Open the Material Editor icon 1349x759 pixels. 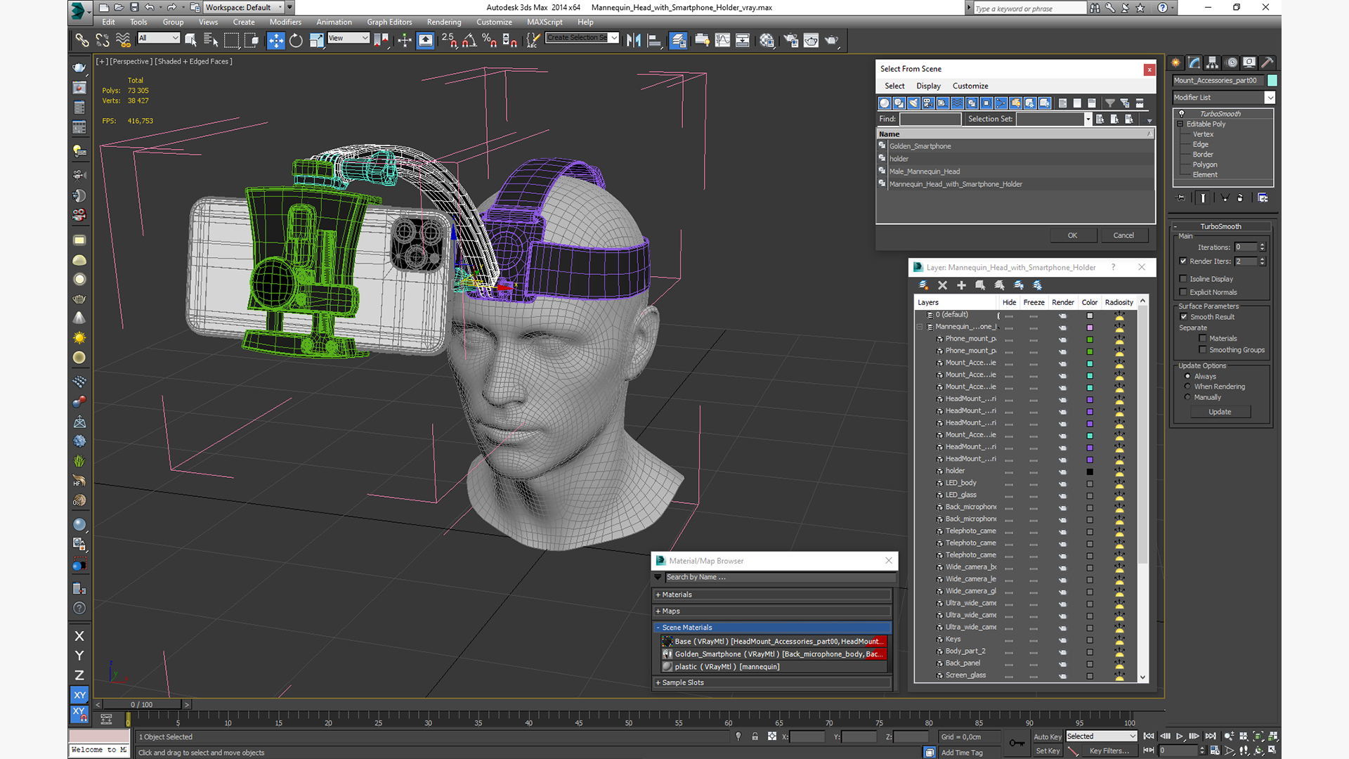click(767, 40)
